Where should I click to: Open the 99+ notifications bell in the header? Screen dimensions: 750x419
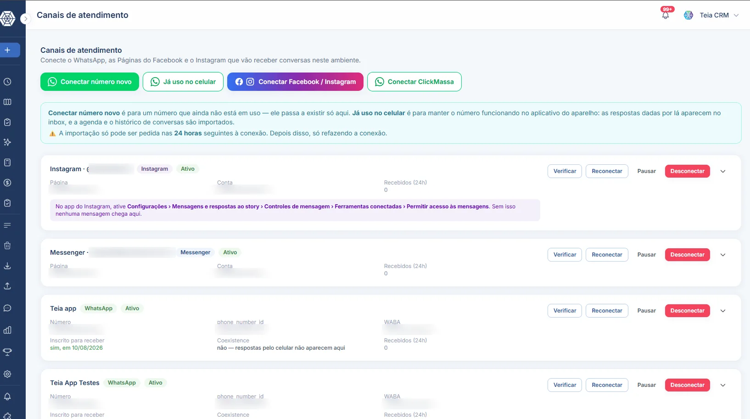coord(666,15)
